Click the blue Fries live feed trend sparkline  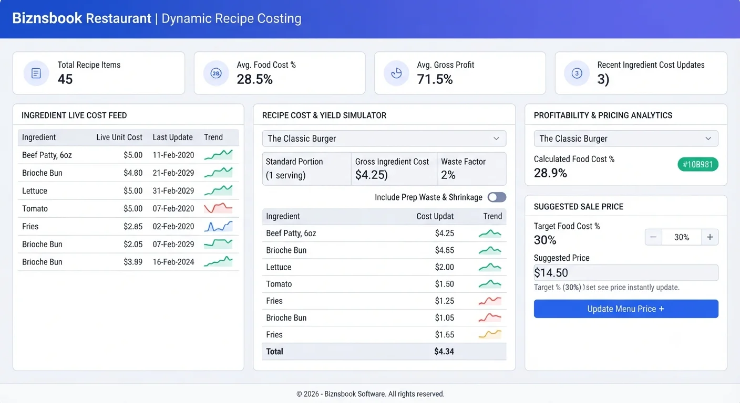(218, 226)
